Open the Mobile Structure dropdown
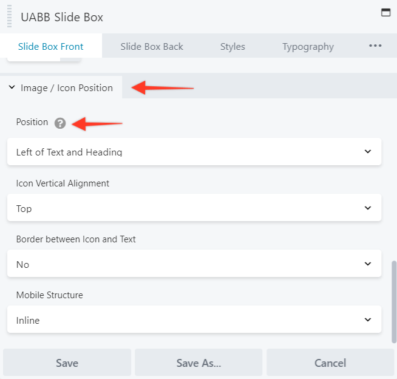The height and width of the screenshot is (379, 397). [194, 319]
